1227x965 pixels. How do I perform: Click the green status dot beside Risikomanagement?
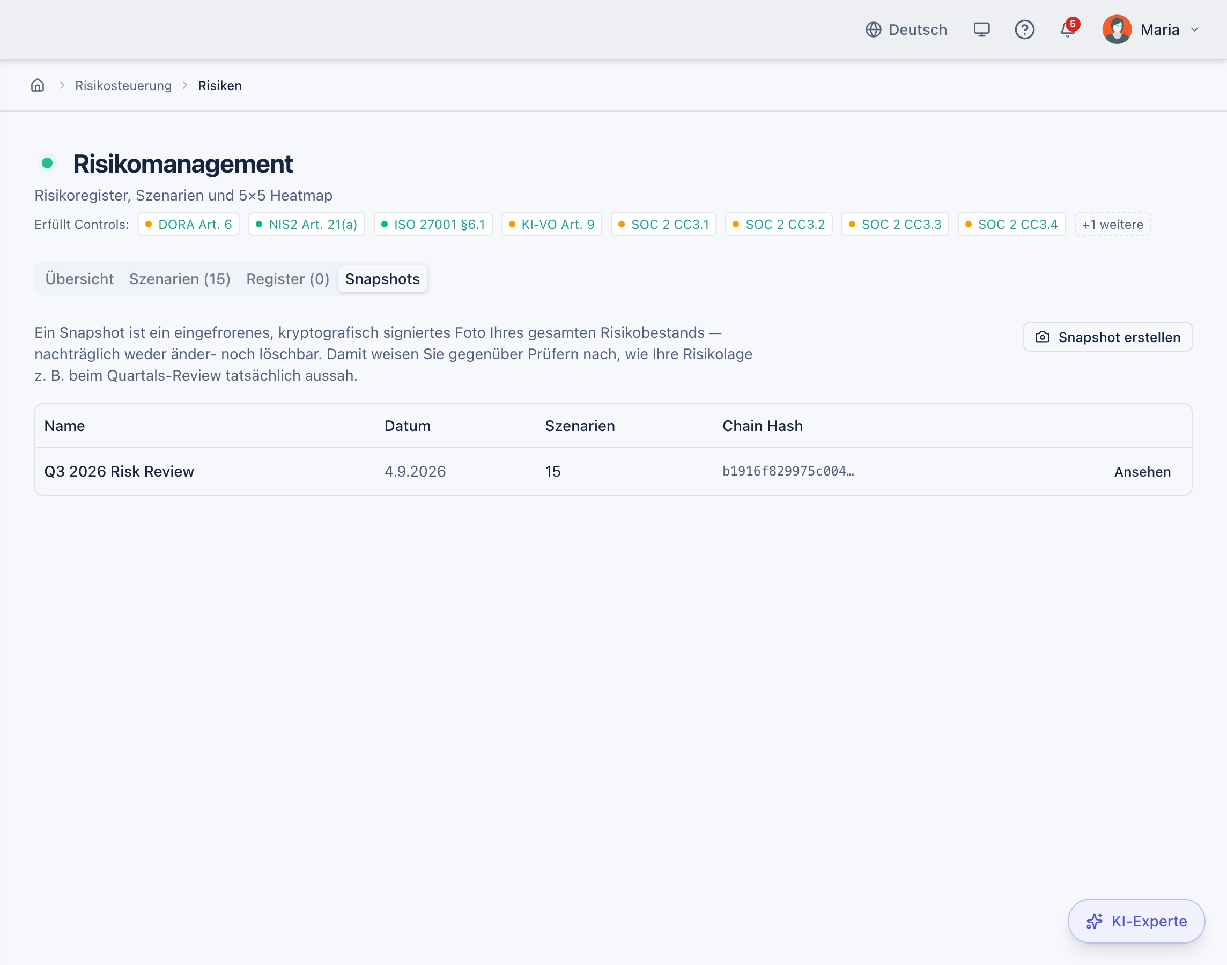point(48,164)
